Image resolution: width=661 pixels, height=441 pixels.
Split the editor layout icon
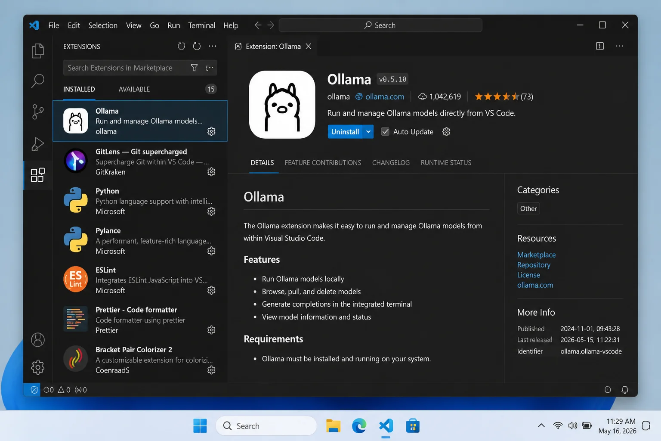click(x=600, y=46)
